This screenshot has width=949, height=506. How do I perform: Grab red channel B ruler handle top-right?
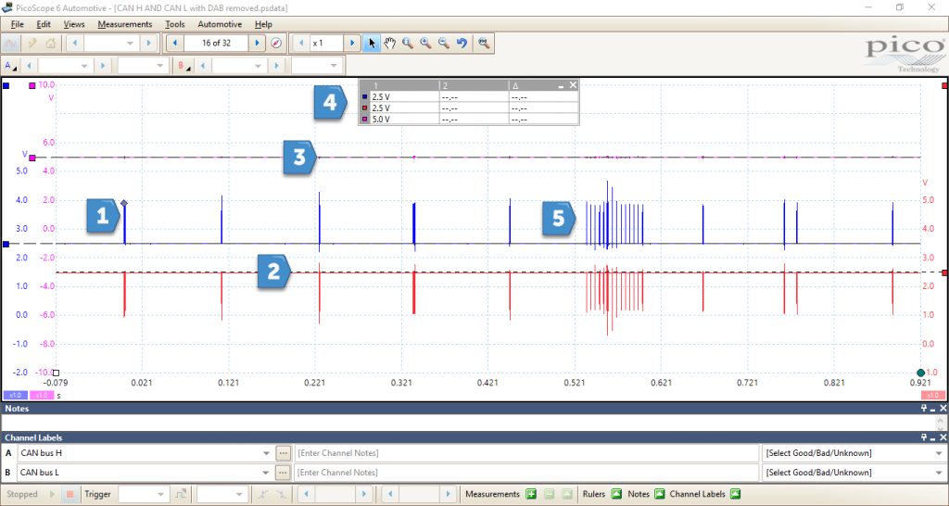[944, 86]
